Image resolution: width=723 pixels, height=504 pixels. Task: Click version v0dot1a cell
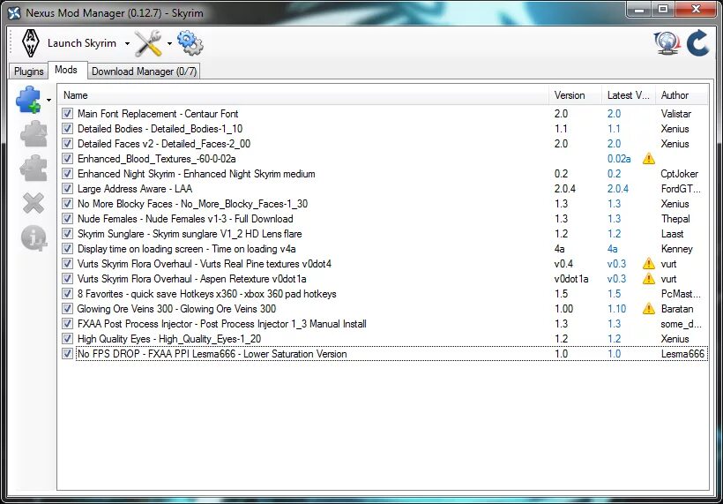click(x=570, y=279)
